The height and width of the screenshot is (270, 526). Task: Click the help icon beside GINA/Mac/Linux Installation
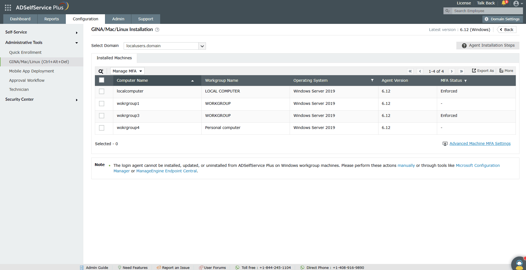click(157, 30)
